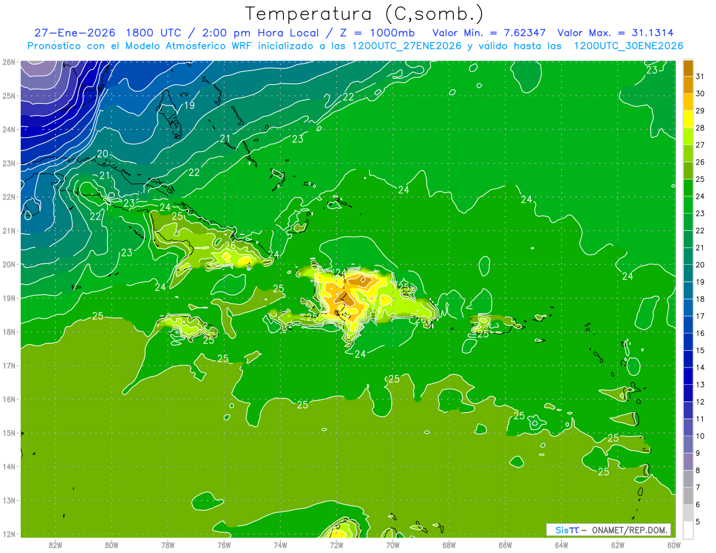Click the '26N' latitude axis label
The width and height of the screenshot is (716, 553).
coord(8,62)
